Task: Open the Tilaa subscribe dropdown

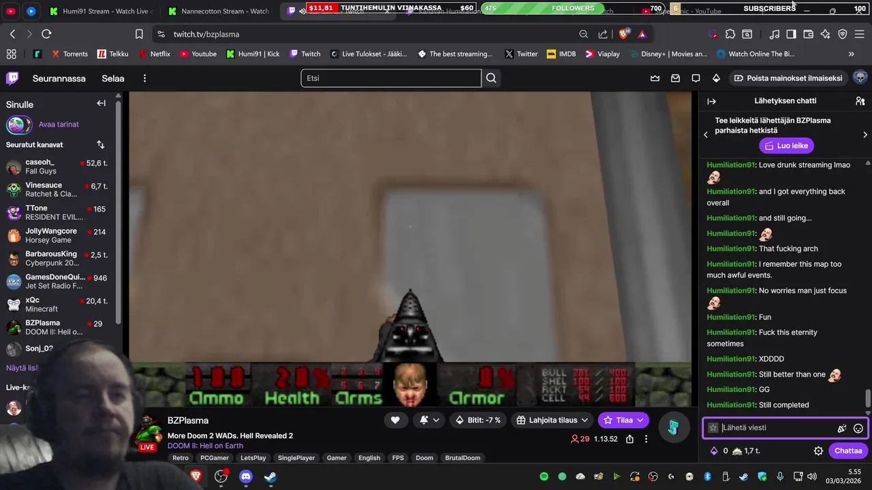Action: tap(623, 421)
